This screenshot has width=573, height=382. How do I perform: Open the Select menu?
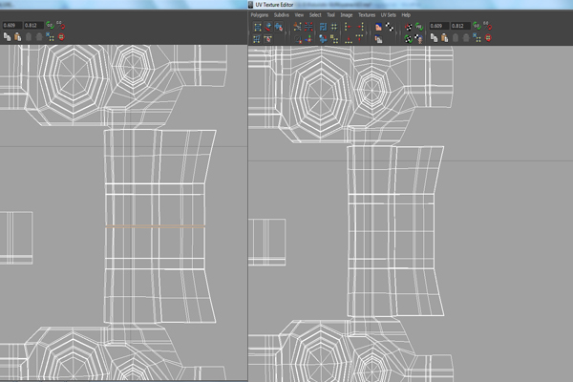point(315,15)
